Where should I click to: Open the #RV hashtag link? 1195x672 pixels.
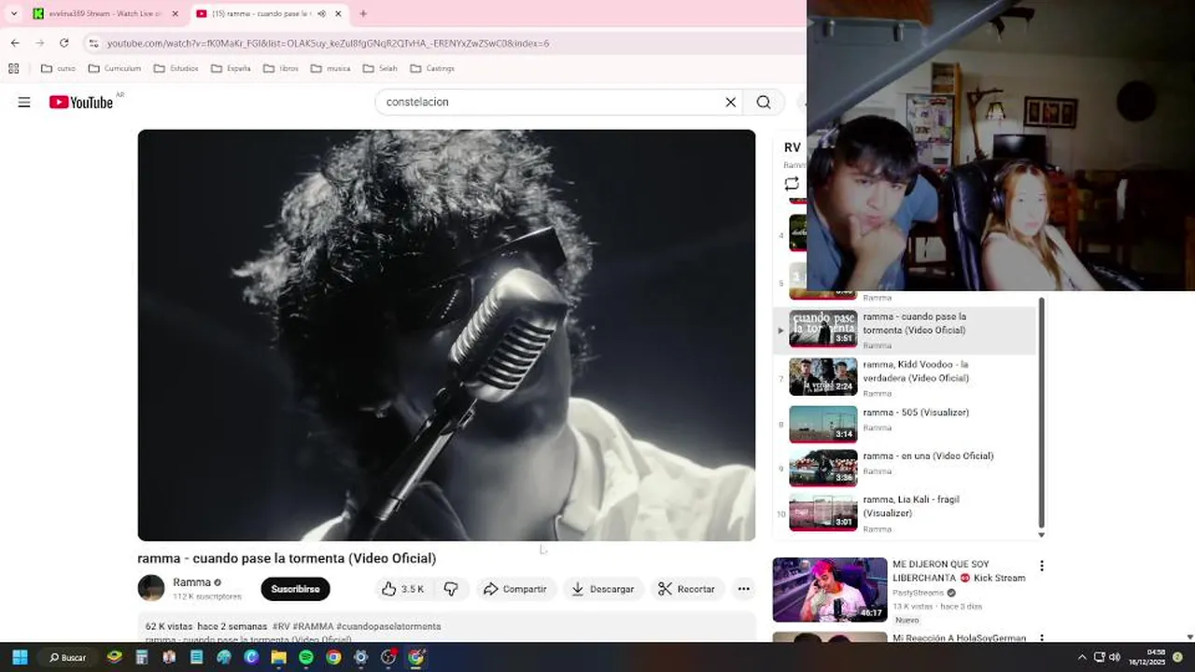tap(280, 626)
